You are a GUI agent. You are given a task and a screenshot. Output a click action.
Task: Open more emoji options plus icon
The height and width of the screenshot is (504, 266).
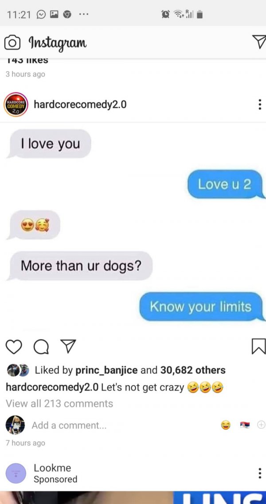[x=261, y=425]
